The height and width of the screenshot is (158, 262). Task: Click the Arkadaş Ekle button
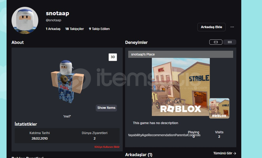(x=211, y=27)
